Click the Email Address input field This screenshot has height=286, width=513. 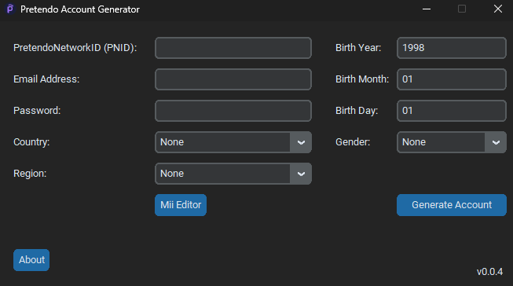coord(233,79)
